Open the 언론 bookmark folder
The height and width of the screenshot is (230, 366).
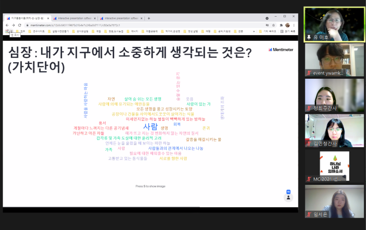pos(239,31)
